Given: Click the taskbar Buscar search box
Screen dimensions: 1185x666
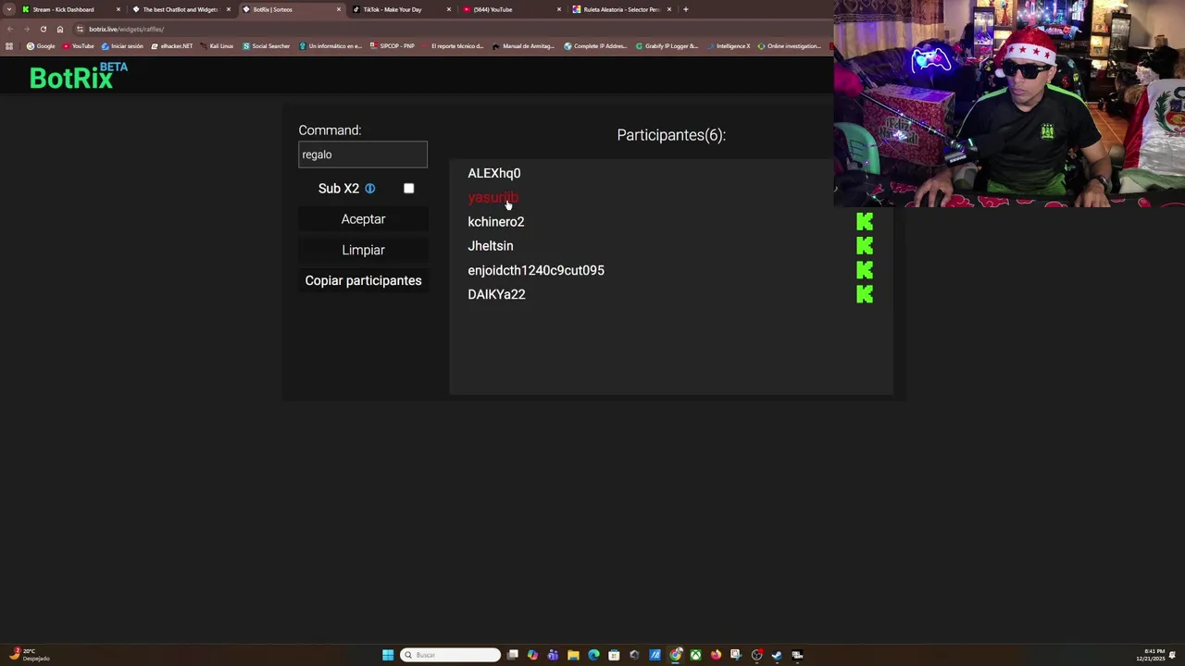Looking at the screenshot, I should click(451, 655).
